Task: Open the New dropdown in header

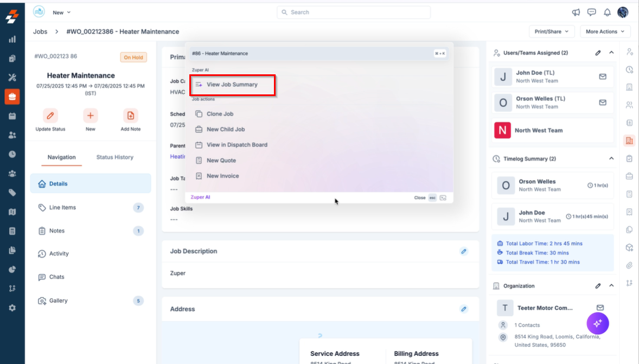Action: click(61, 12)
